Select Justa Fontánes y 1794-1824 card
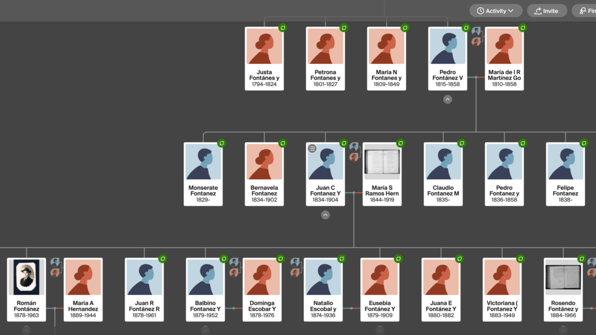Image resolution: width=596 pixels, height=335 pixels. tap(264, 59)
